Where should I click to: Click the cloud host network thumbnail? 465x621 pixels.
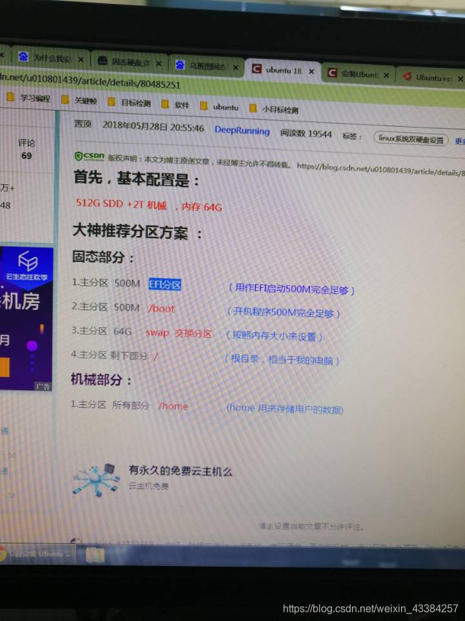(x=96, y=479)
